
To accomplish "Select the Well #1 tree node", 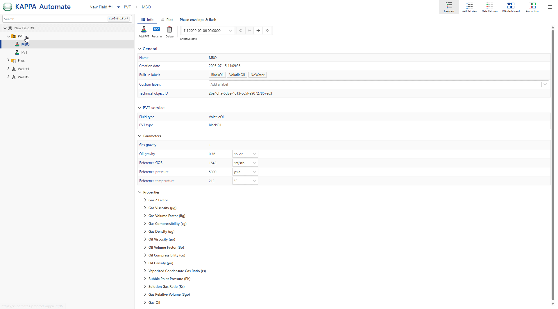I will click(24, 69).
